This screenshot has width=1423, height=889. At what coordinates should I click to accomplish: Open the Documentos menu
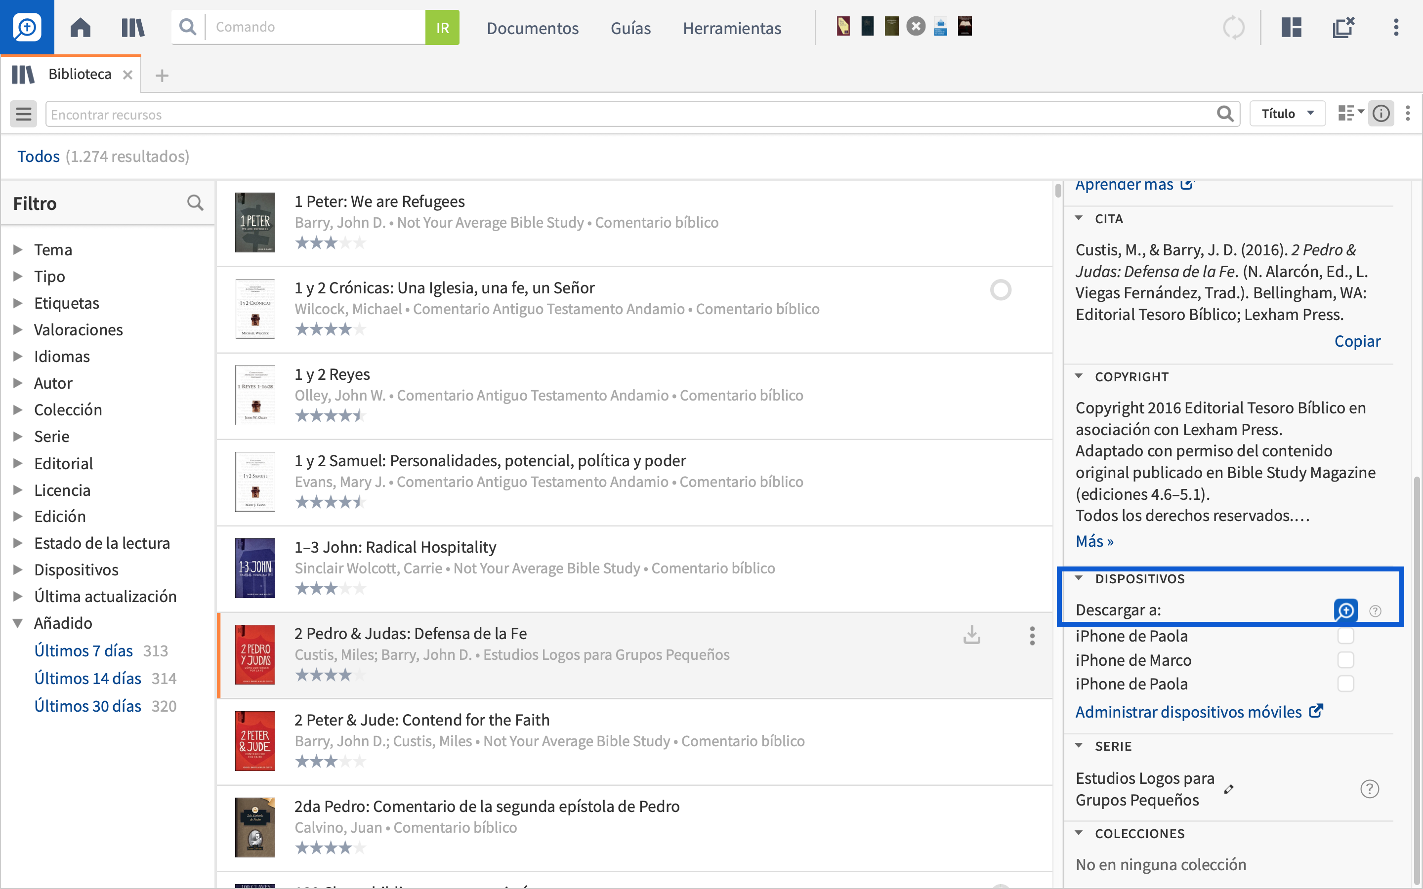[x=532, y=28]
